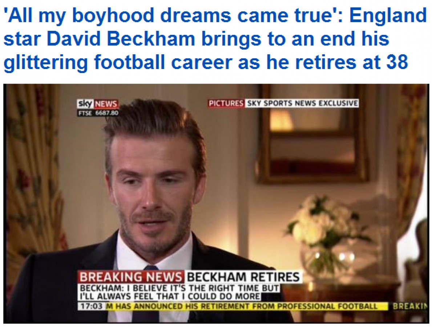Open the news photo thumbnail on the man's face
Viewport: 432px width, 327px height.
click(x=154, y=190)
